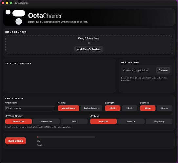The width and height of the screenshot is (178, 163).
Task: Start building with Build Chains button
Action: pos(15,141)
